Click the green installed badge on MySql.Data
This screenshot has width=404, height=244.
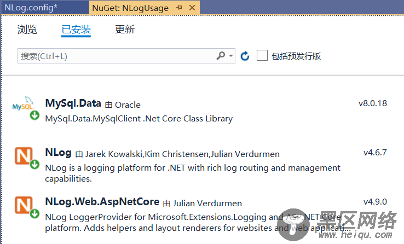pos(34,115)
